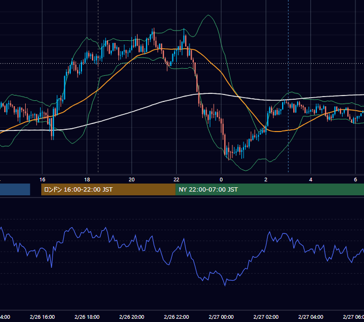The width and height of the screenshot is (364, 322).
Task: Click the 2/26 20:00 label on the bottom axis
Action: (x=132, y=317)
